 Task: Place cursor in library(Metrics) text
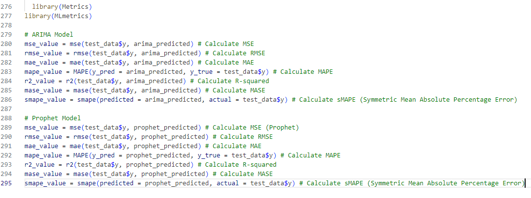click(62, 6)
